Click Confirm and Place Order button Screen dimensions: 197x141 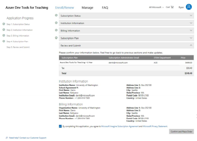(181, 131)
